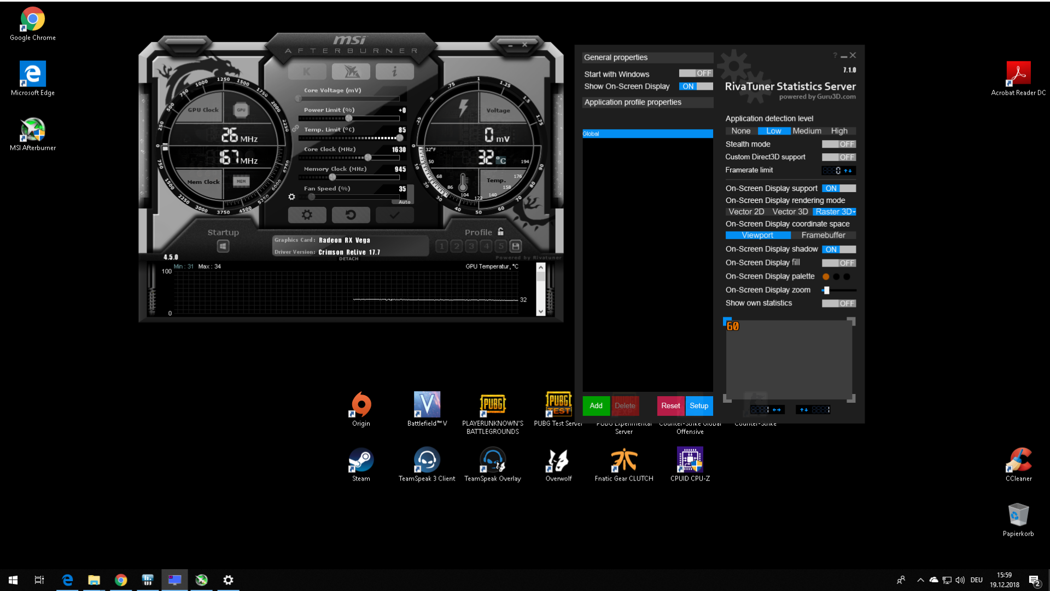1050x591 pixels.
Task: Click the Afterburner reset/undo icon button
Action: click(x=351, y=215)
